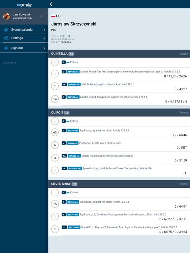The image size is (190, 253).
Task: Click the Settings gears icon
Action: pos(6,38)
